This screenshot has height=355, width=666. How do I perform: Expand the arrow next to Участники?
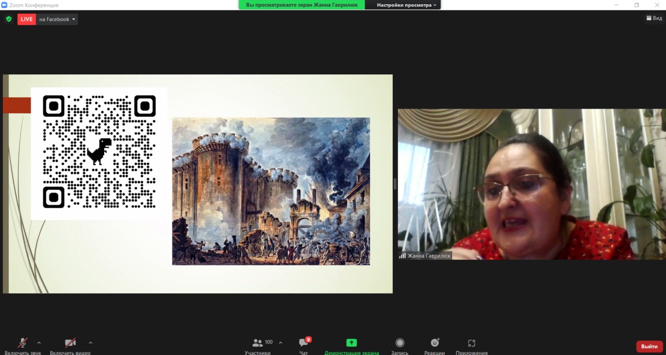281,343
